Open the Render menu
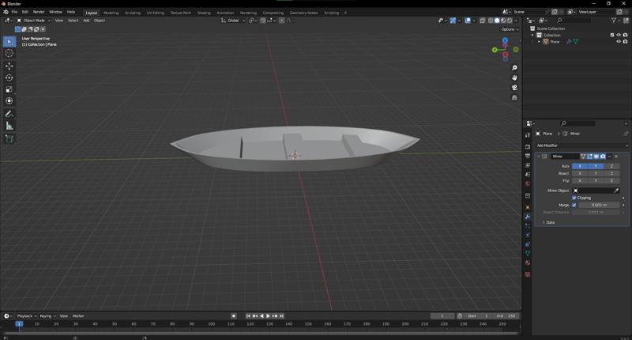632x340 pixels. point(39,12)
